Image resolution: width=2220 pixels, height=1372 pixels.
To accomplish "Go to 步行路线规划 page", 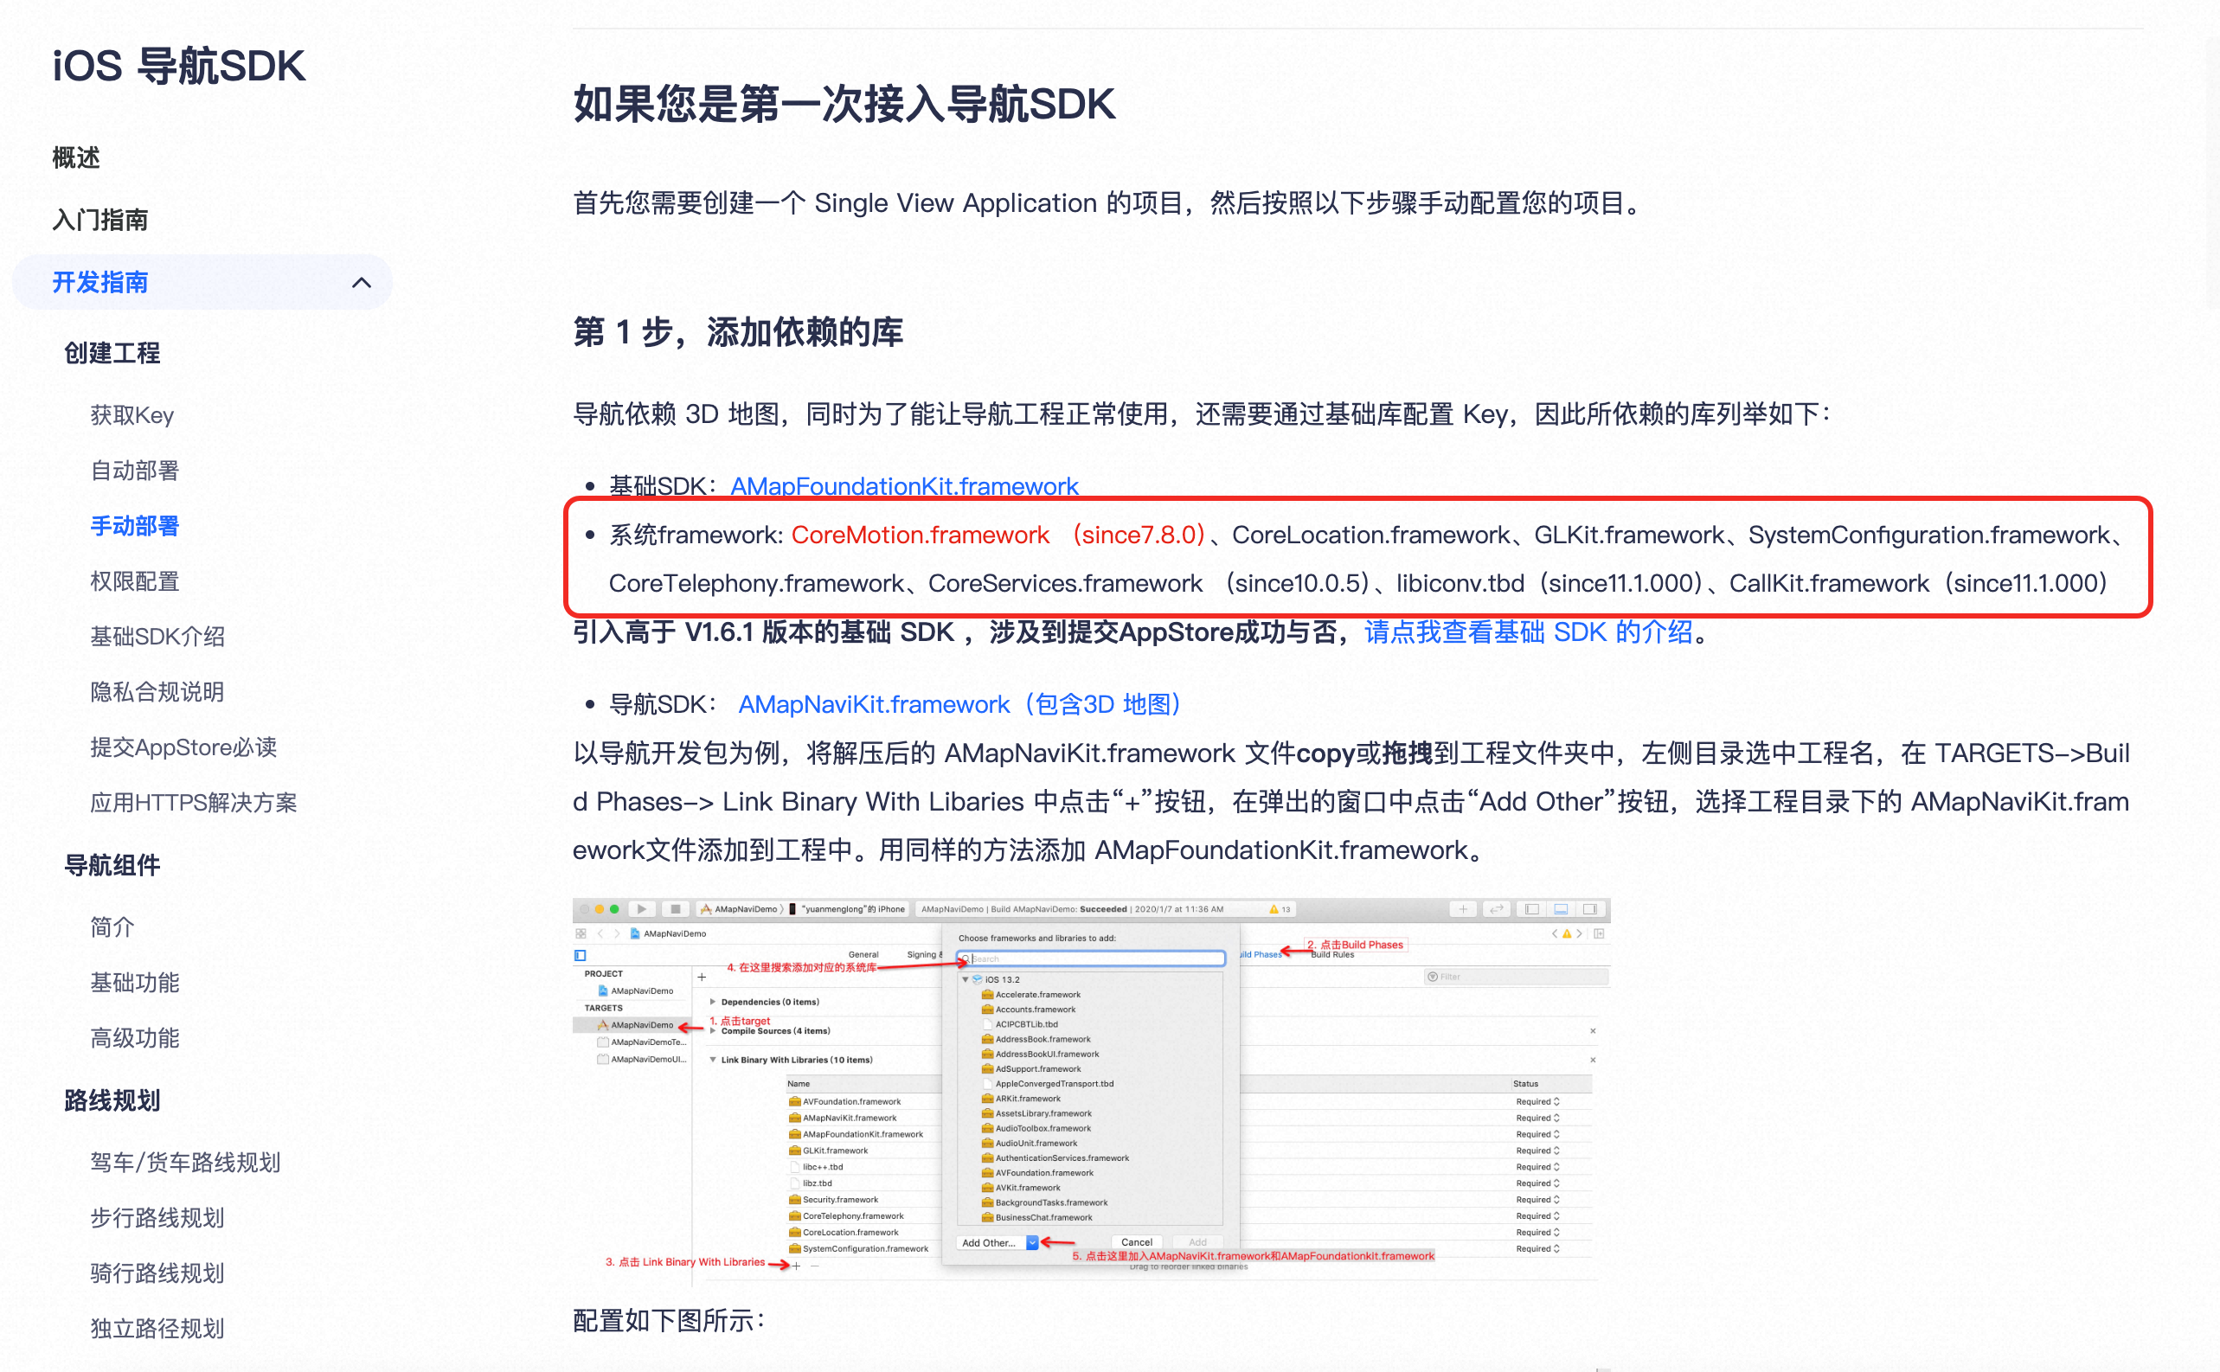I will (x=157, y=1218).
